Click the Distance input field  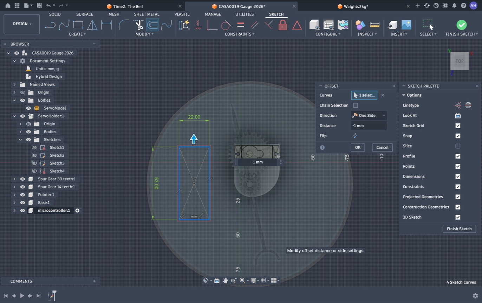[369, 125]
